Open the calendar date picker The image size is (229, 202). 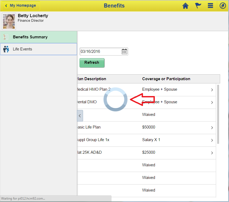pos(124,52)
